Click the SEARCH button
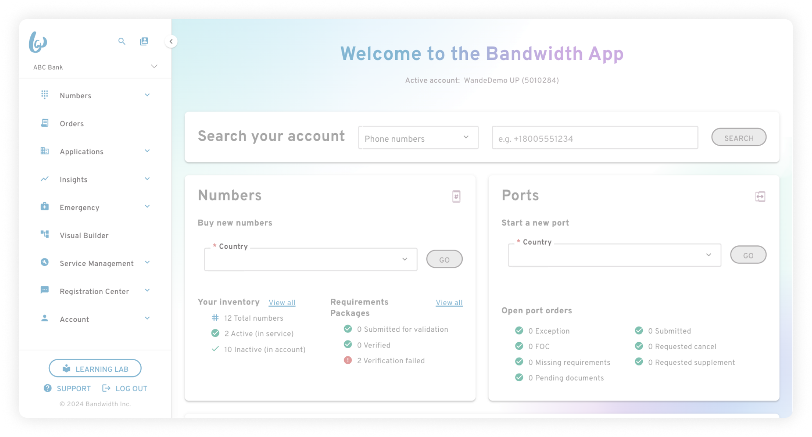The image size is (812, 437). (x=739, y=137)
